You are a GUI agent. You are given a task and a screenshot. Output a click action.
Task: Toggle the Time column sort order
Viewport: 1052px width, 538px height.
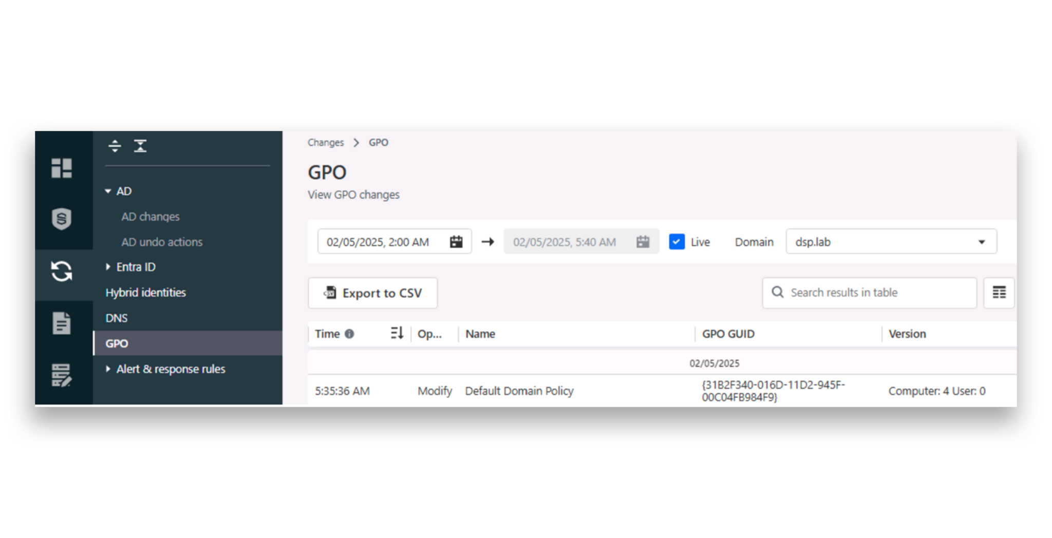[x=396, y=334]
